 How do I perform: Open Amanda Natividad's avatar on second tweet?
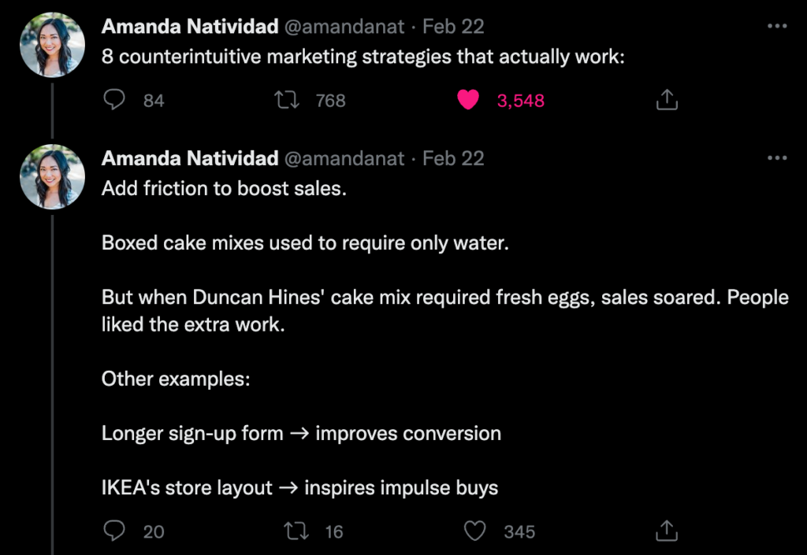point(52,177)
